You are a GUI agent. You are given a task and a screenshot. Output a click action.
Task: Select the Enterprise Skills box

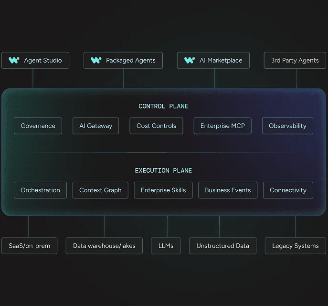[163, 190]
